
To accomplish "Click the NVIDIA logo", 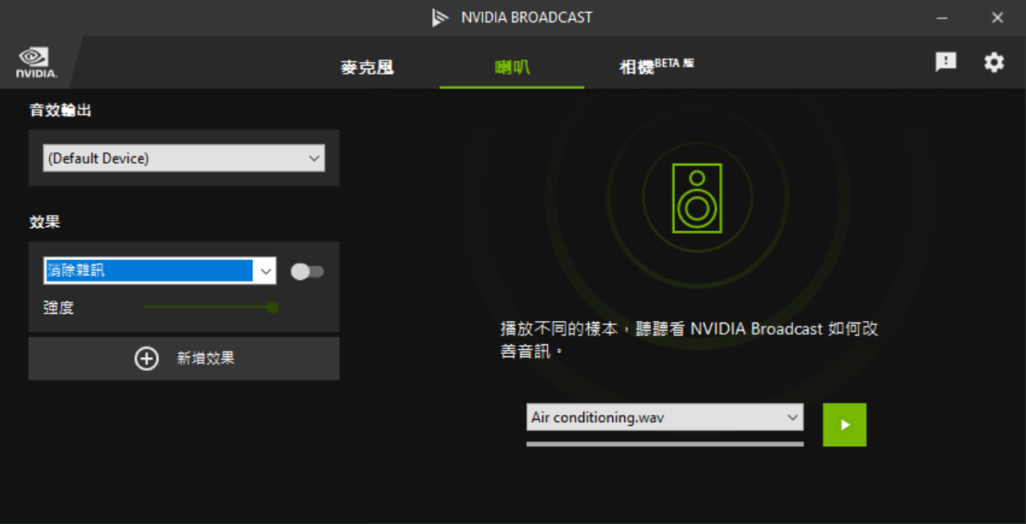I will click(37, 63).
